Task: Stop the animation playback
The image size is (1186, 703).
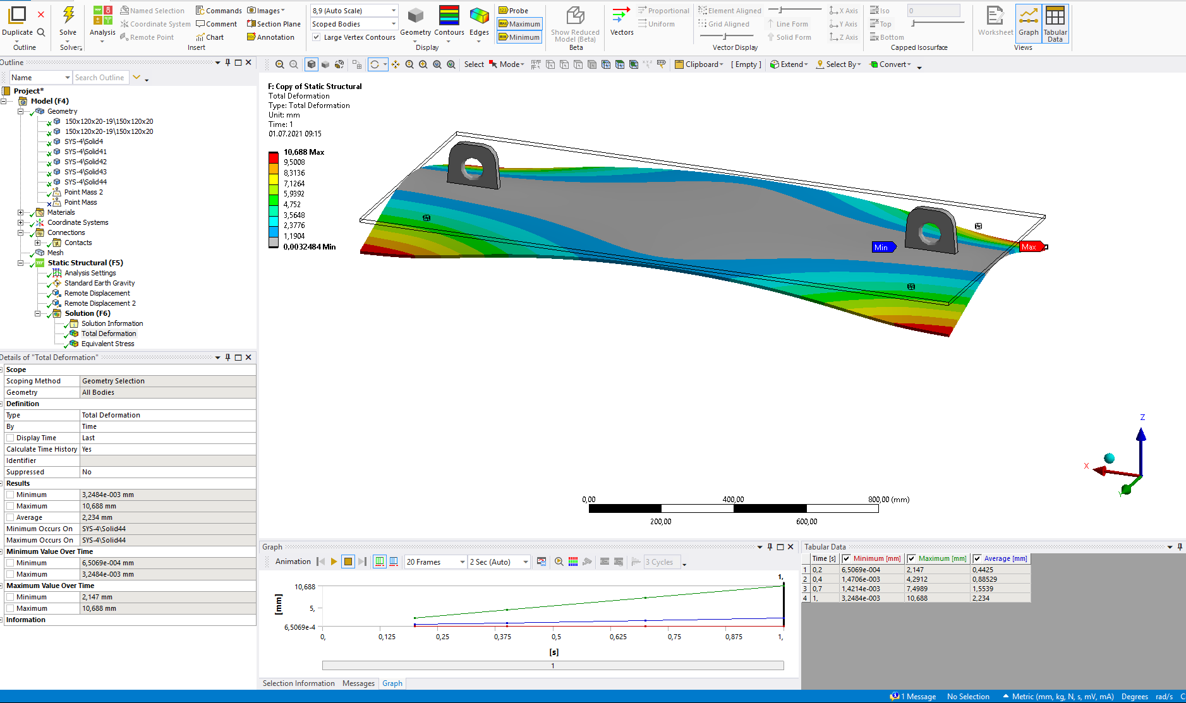Action: [348, 562]
